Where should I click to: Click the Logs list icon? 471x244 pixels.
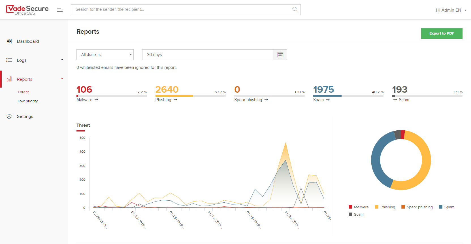(x=9, y=60)
